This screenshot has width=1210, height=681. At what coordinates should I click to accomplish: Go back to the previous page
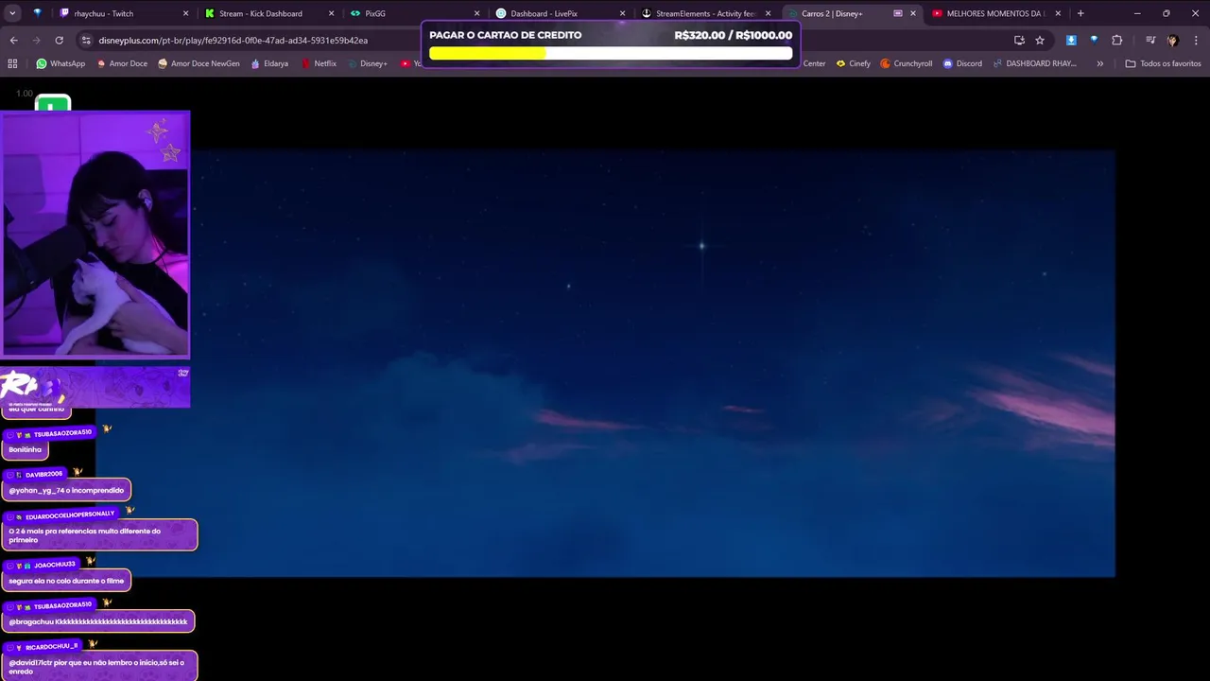tap(13, 40)
